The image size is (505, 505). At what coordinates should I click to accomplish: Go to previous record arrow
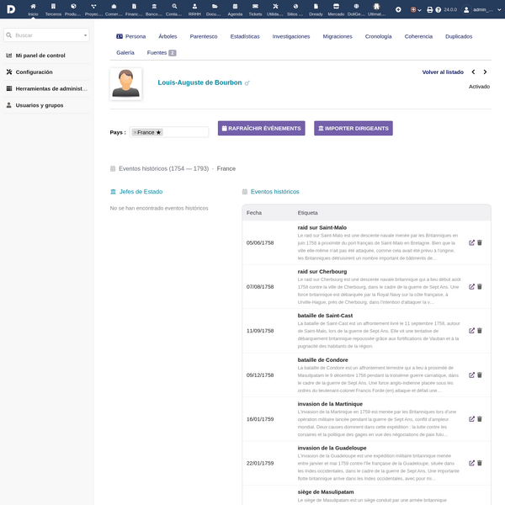pos(473,72)
